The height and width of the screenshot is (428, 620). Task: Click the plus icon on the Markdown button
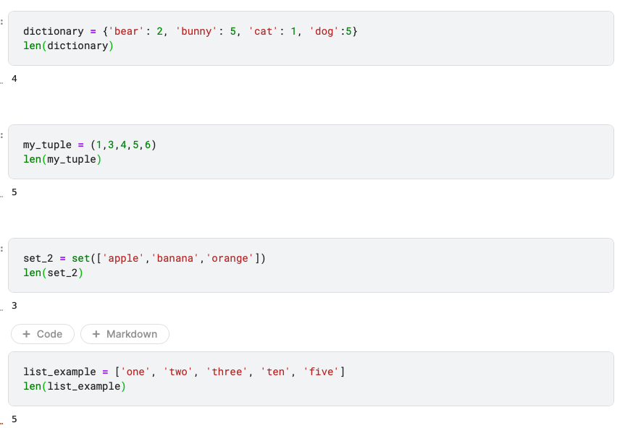tap(96, 334)
